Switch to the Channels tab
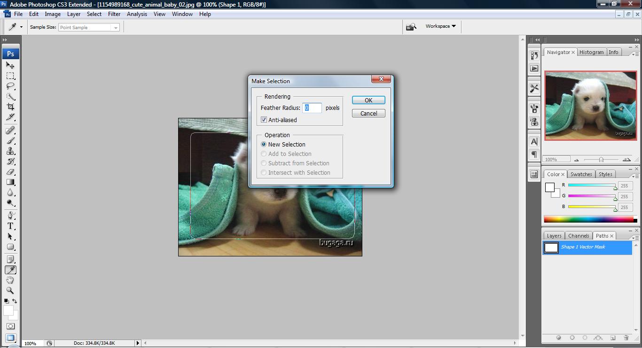Screen dimensions: 642x348 (x=578, y=236)
